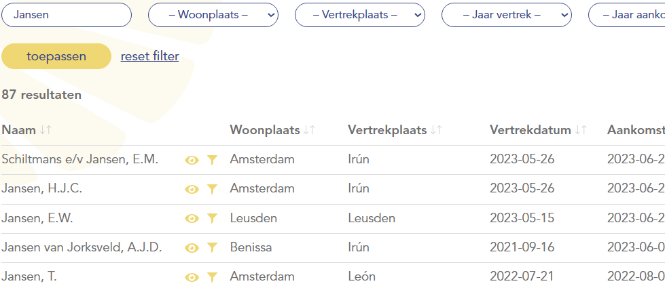665x288 pixels.
Task: Click the funnel icon for Jansen, E.W.
Action: [x=212, y=218]
